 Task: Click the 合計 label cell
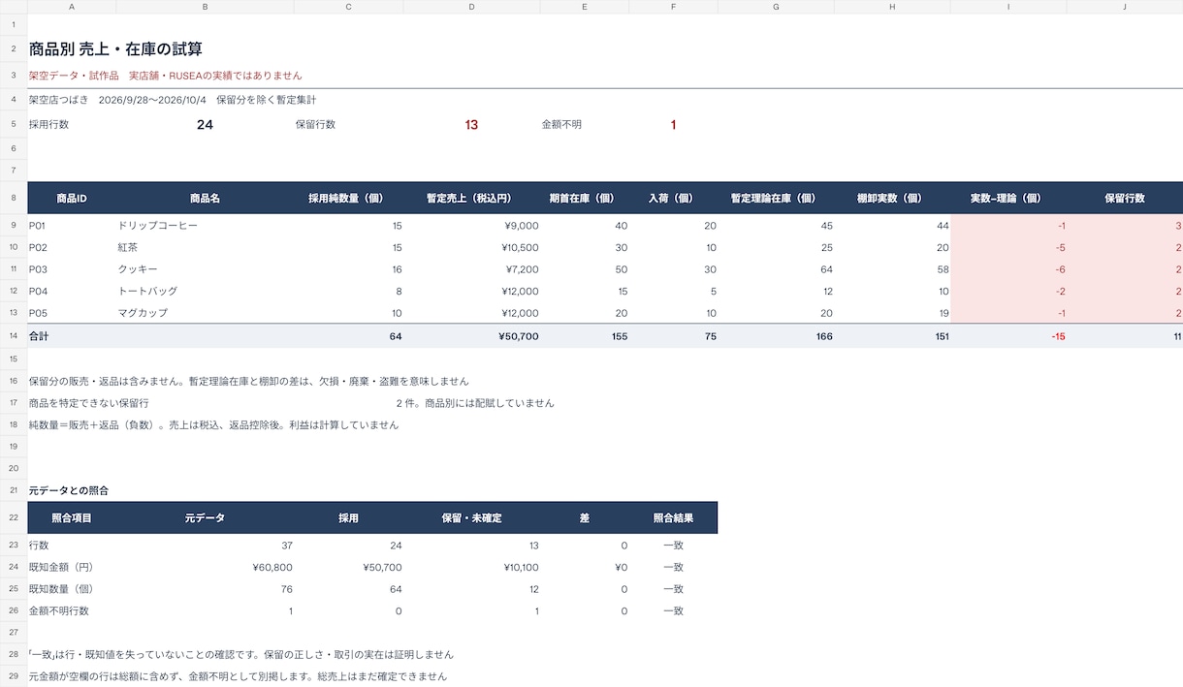point(72,336)
